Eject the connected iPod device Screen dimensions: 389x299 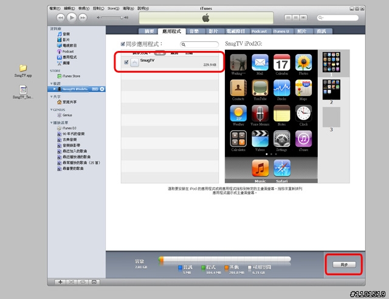pos(102,89)
